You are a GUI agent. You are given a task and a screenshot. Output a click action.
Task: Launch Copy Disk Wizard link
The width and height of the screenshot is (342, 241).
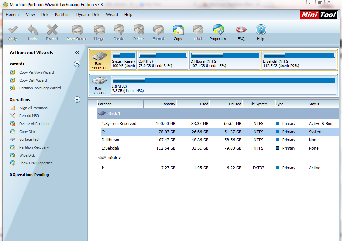point(33,80)
